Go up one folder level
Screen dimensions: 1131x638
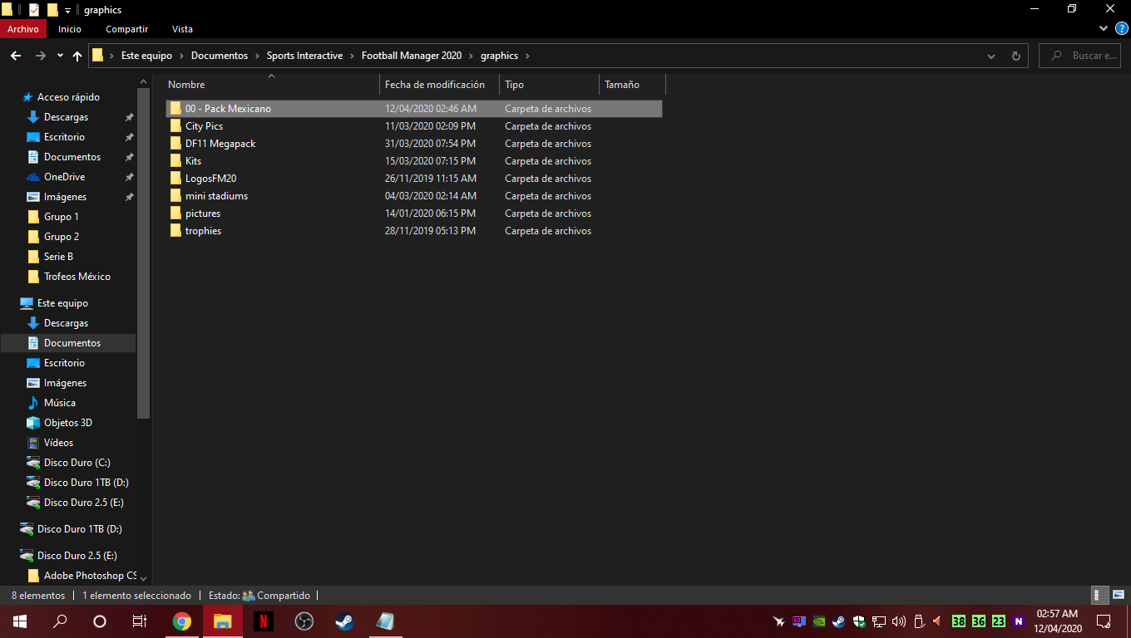click(77, 56)
